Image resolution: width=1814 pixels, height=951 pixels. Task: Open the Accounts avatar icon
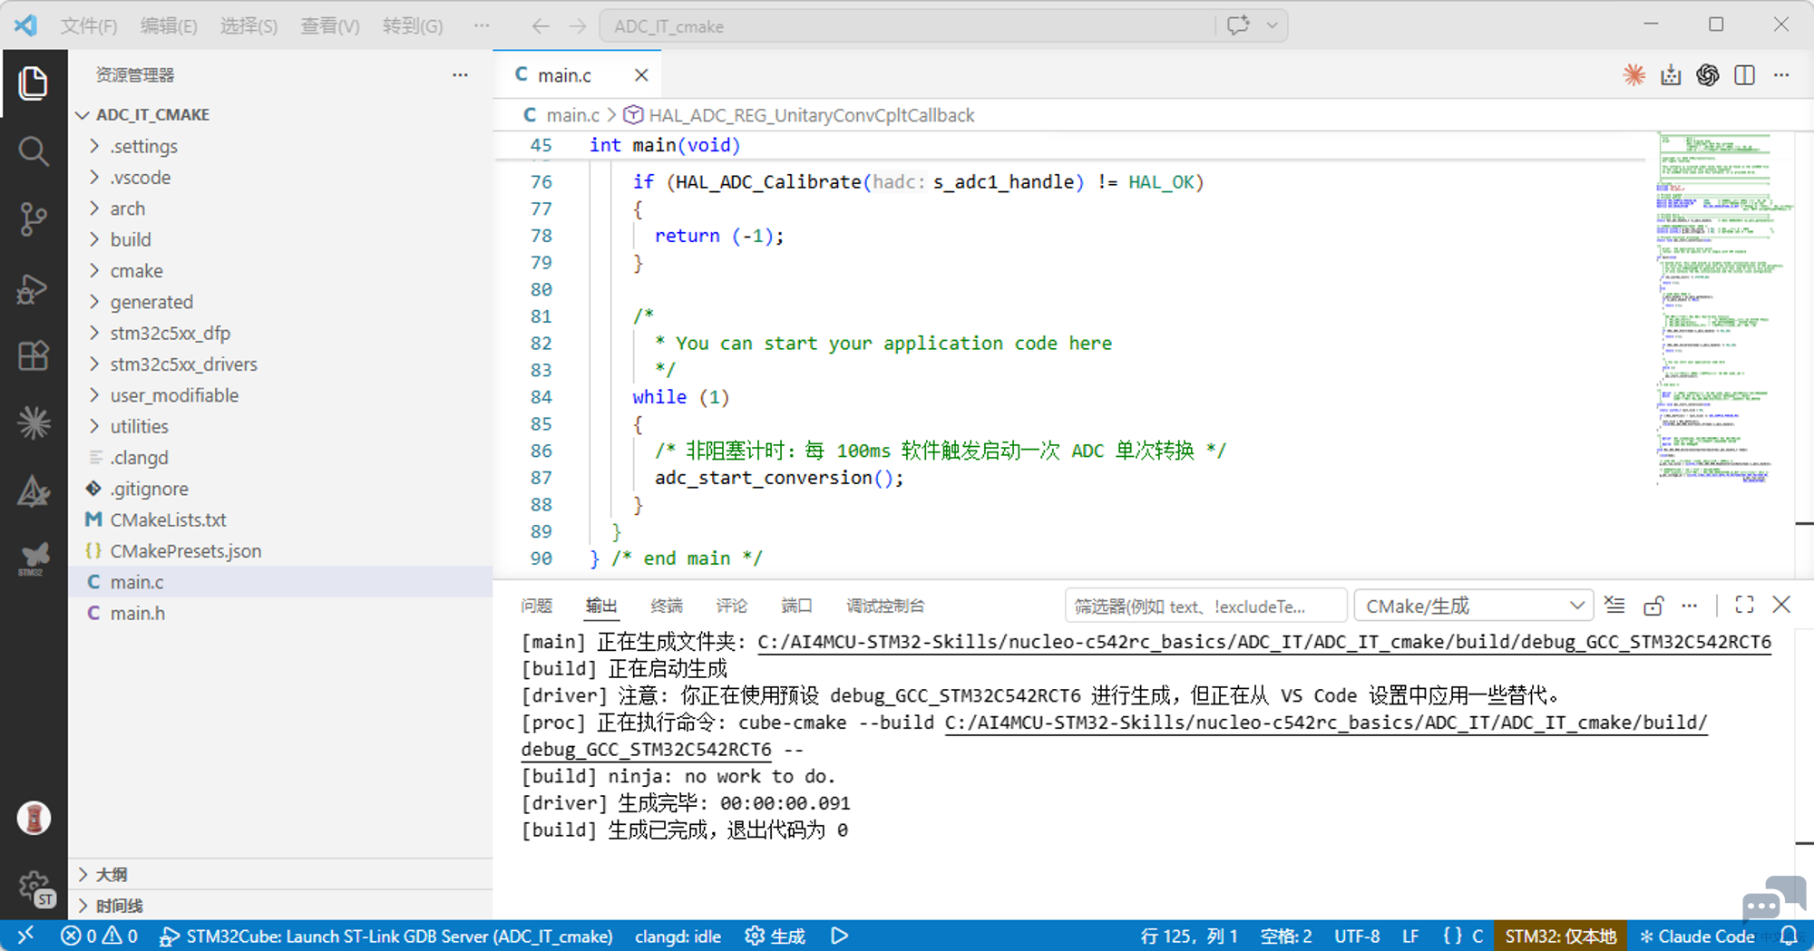[34, 818]
